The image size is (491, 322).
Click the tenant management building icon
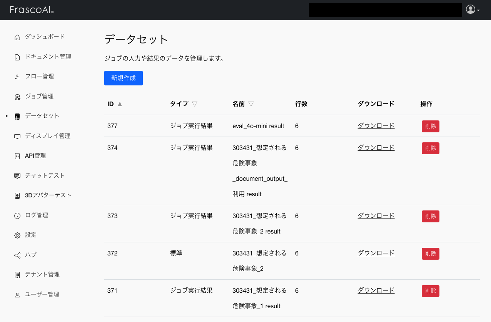(x=17, y=275)
